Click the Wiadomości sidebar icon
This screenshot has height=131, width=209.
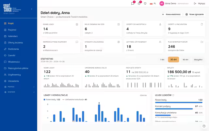click(5, 62)
